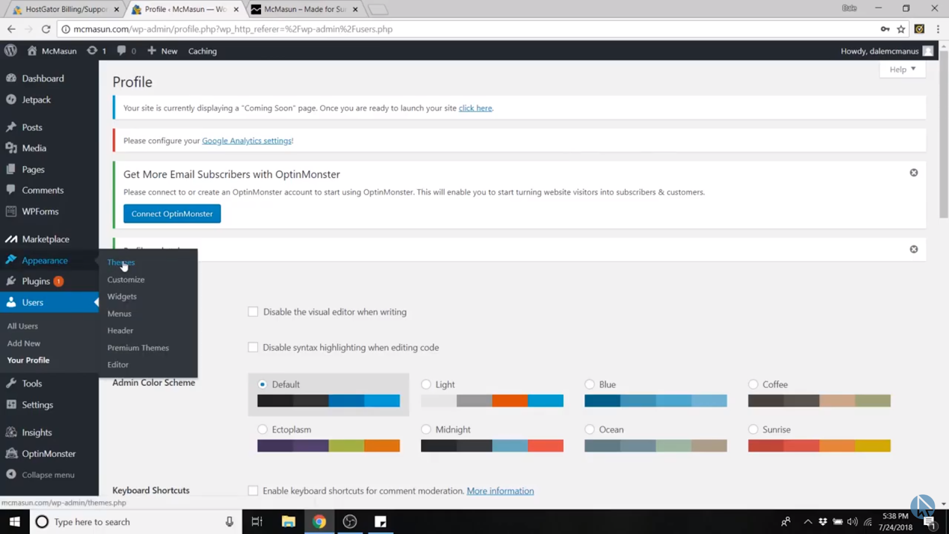Image resolution: width=949 pixels, height=534 pixels.
Task: Click the Collapse menu arrow icon
Action: pyautogui.click(x=11, y=475)
